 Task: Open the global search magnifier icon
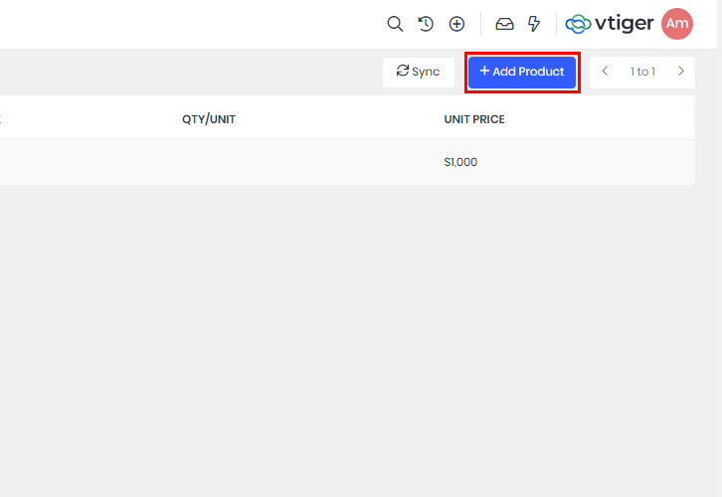pos(395,24)
